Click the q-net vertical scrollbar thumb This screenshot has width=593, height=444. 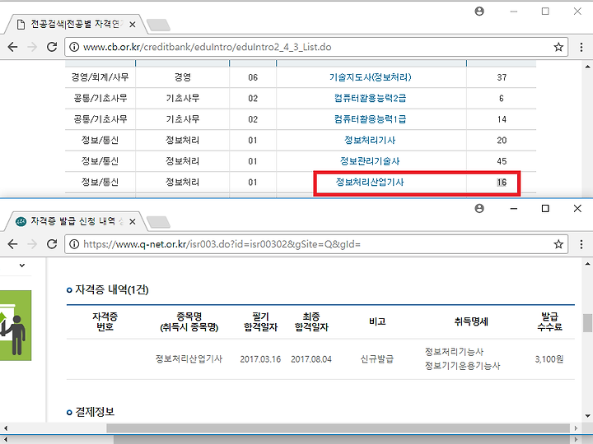[587, 323]
